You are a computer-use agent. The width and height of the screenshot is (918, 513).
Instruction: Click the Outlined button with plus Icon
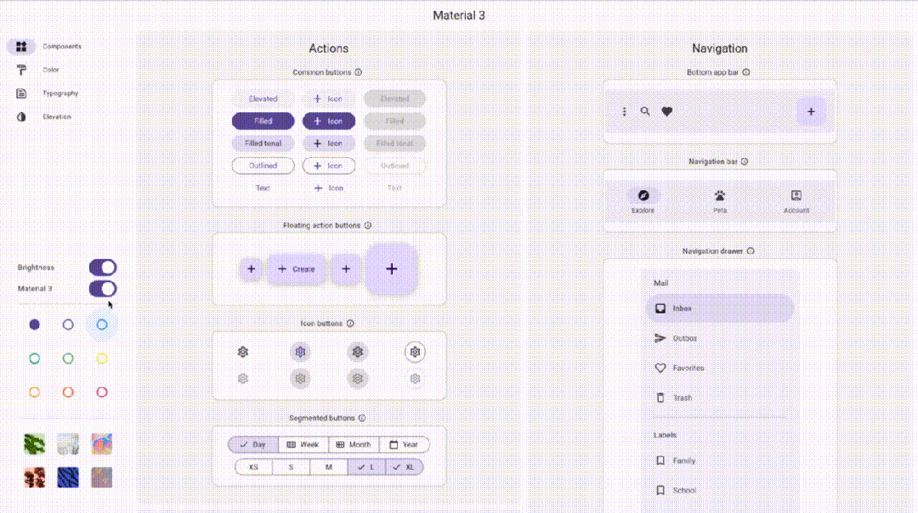tap(328, 166)
